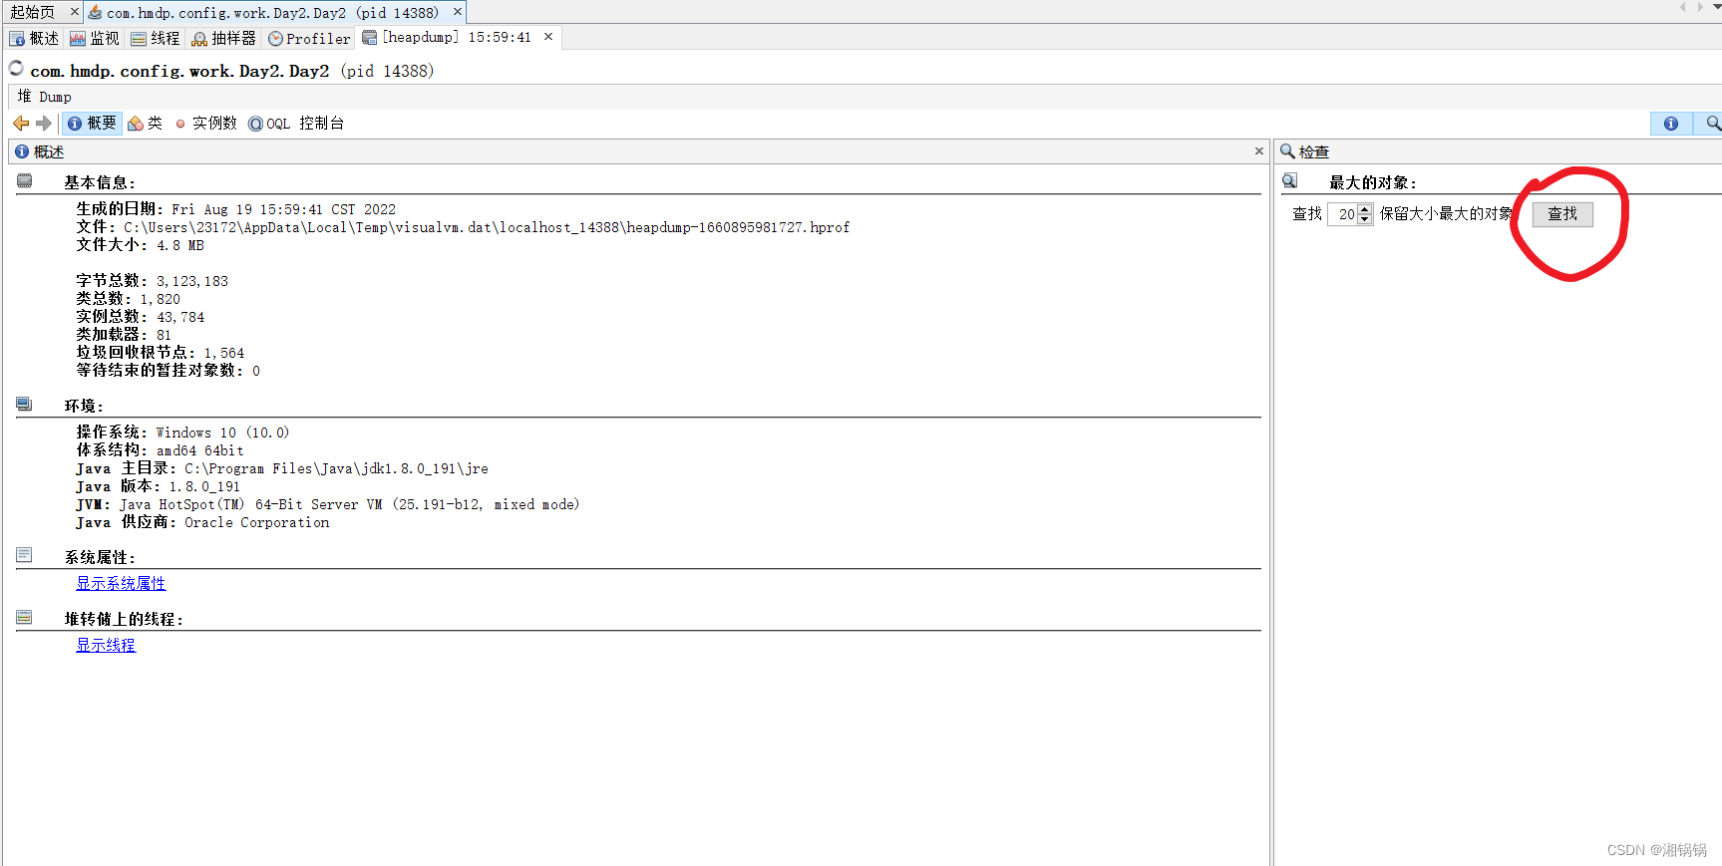Click the 检查 panel magnifier icon
Screen dimensions: 1722x866
[x=1287, y=151]
